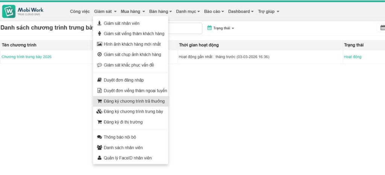Click the cubes icon for Đăng ký chương trình trưng bày
This screenshot has width=385, height=175.
pyautogui.click(x=99, y=111)
